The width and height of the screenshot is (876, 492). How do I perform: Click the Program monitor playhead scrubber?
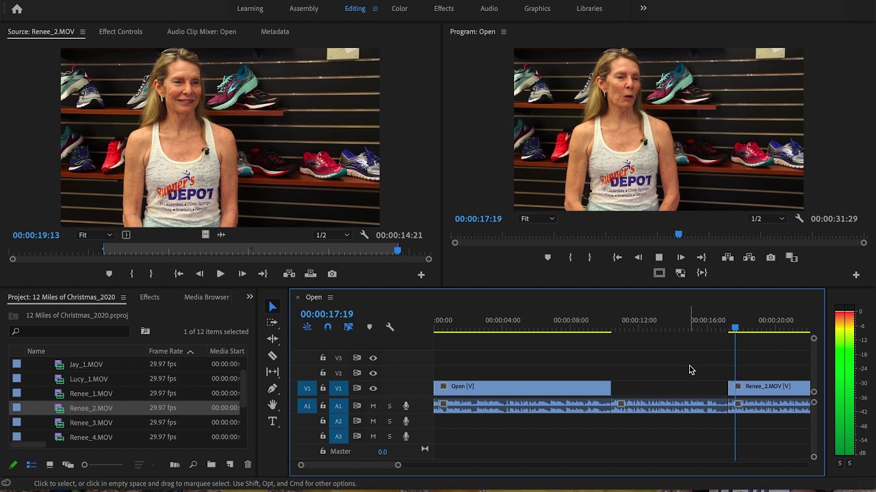coord(678,234)
